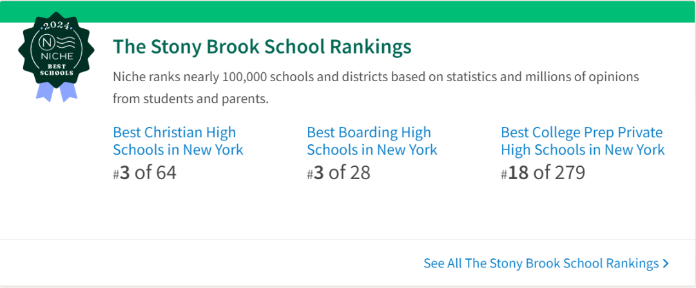
Task: Click the 2024 year text on the badge
Action: [56, 26]
